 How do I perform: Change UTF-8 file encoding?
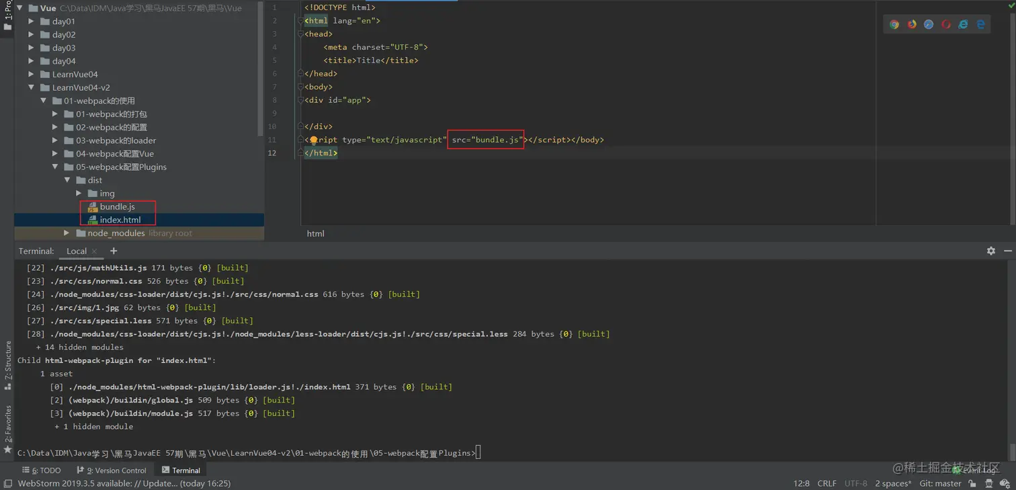[x=855, y=483]
